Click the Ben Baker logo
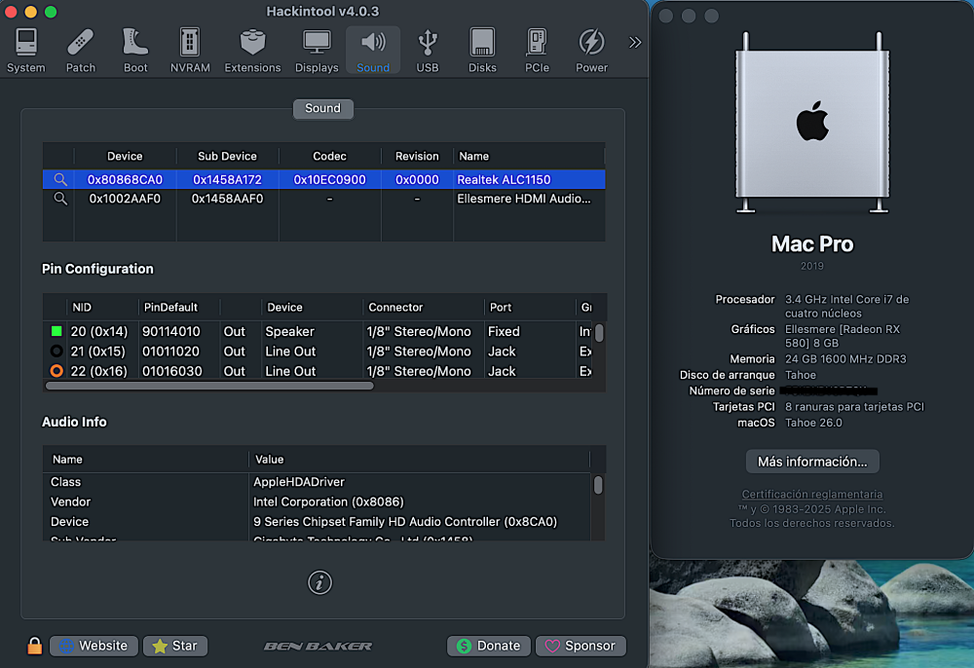This screenshot has width=974, height=668. click(318, 646)
